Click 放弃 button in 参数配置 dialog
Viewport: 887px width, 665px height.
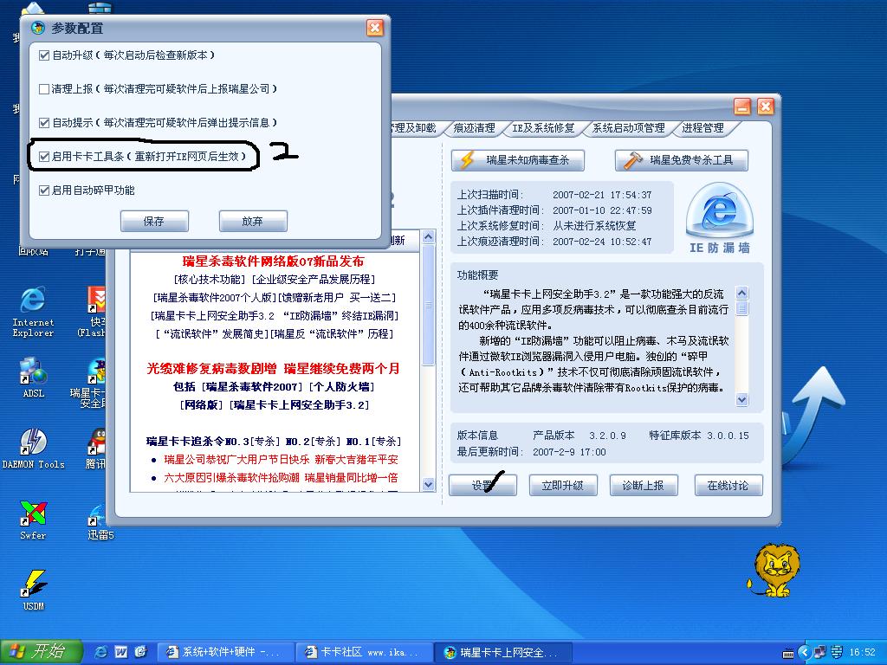pos(253,221)
